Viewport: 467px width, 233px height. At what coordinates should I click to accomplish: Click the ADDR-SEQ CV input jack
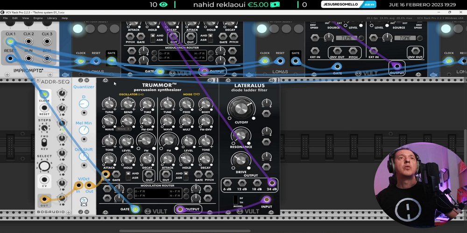44,179
